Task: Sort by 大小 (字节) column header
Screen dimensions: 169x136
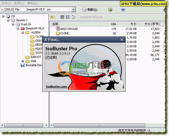Action: pyautogui.click(x=150, y=24)
